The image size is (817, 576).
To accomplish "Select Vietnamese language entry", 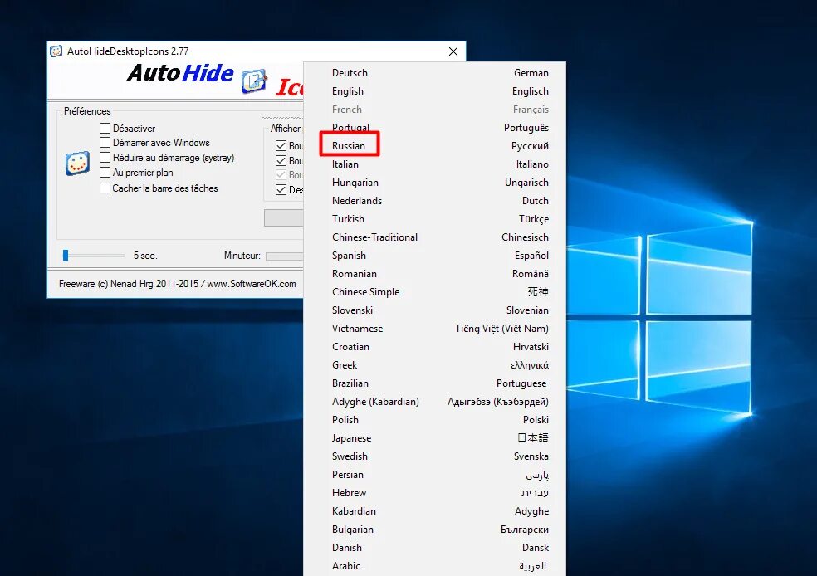I will coord(434,328).
